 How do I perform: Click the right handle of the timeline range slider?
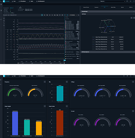coord(64,63)
